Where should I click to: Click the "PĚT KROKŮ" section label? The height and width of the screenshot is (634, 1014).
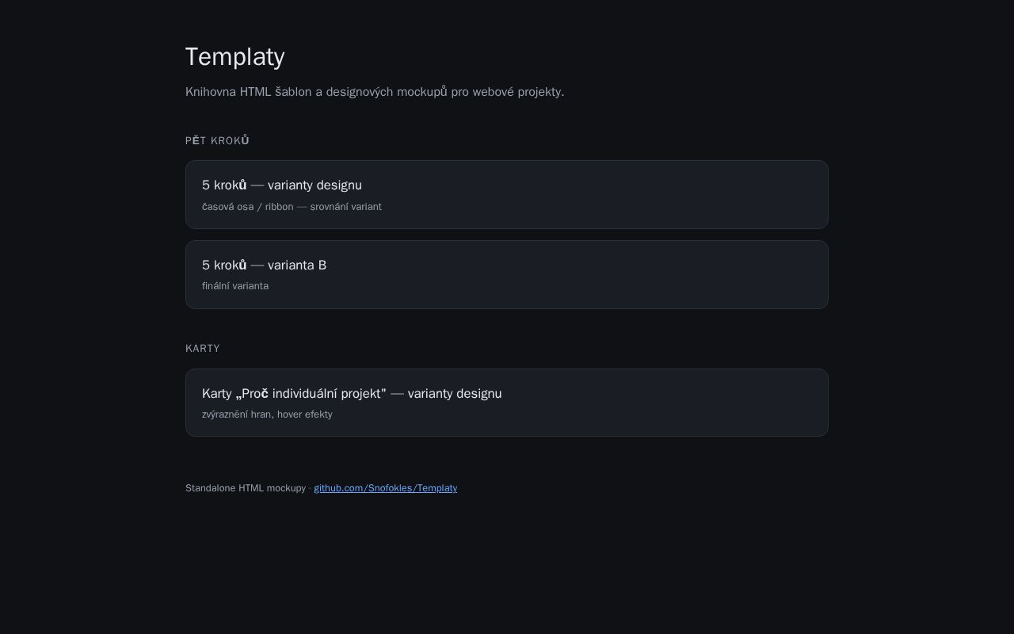click(x=218, y=141)
